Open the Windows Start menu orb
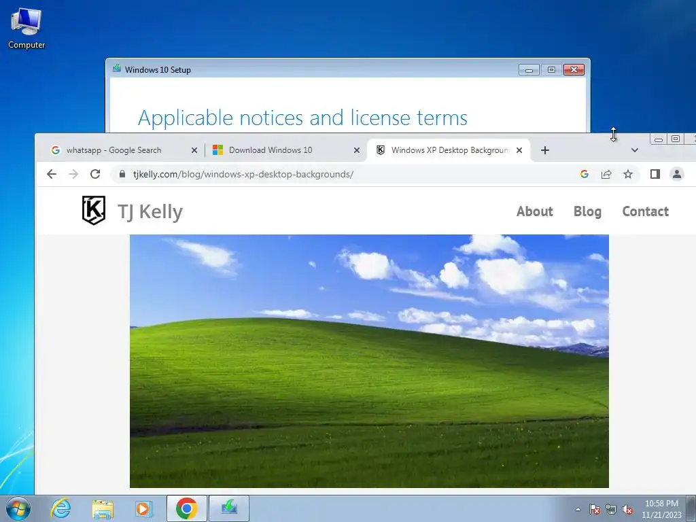Screen dimensions: 696x522 18,508
